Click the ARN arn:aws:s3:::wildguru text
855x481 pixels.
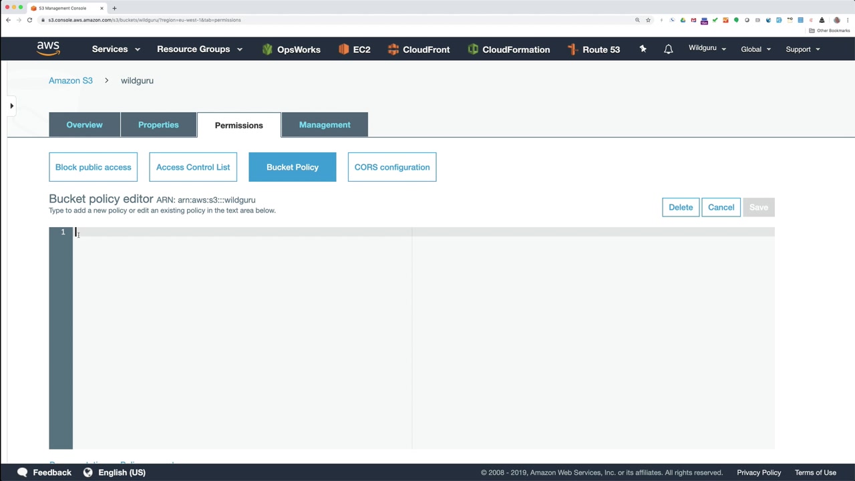click(x=206, y=200)
